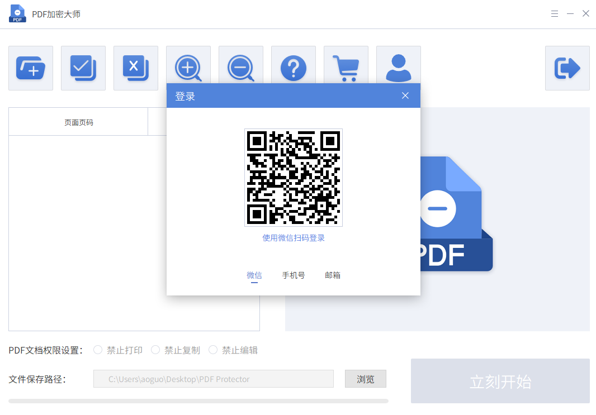Click the WeChat login QR code
596x415 pixels.
294,178
